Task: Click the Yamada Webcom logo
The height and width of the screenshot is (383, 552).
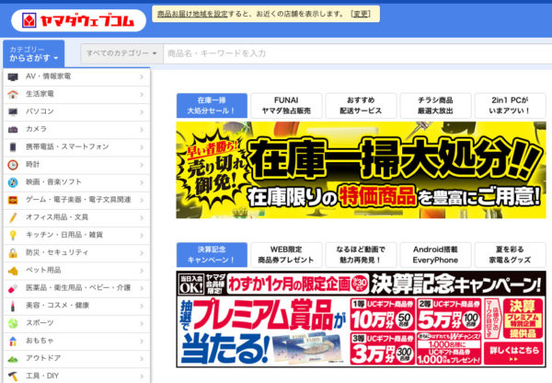Action: pyautogui.click(x=72, y=18)
